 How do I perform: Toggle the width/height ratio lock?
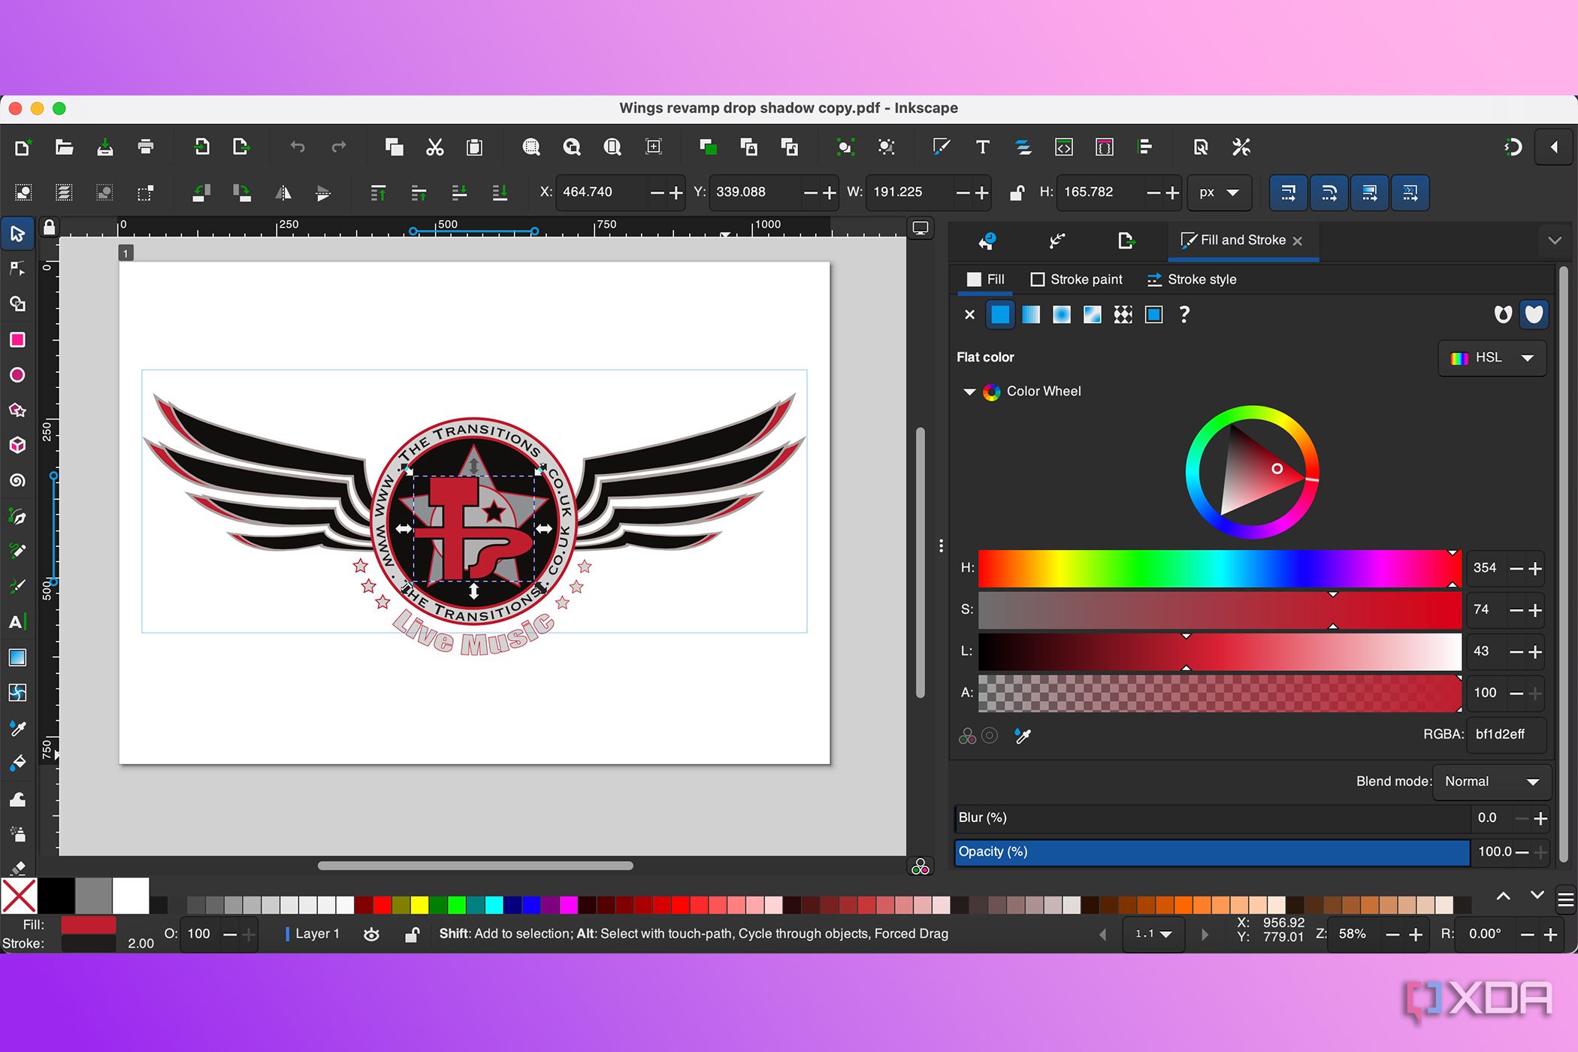(x=1017, y=192)
